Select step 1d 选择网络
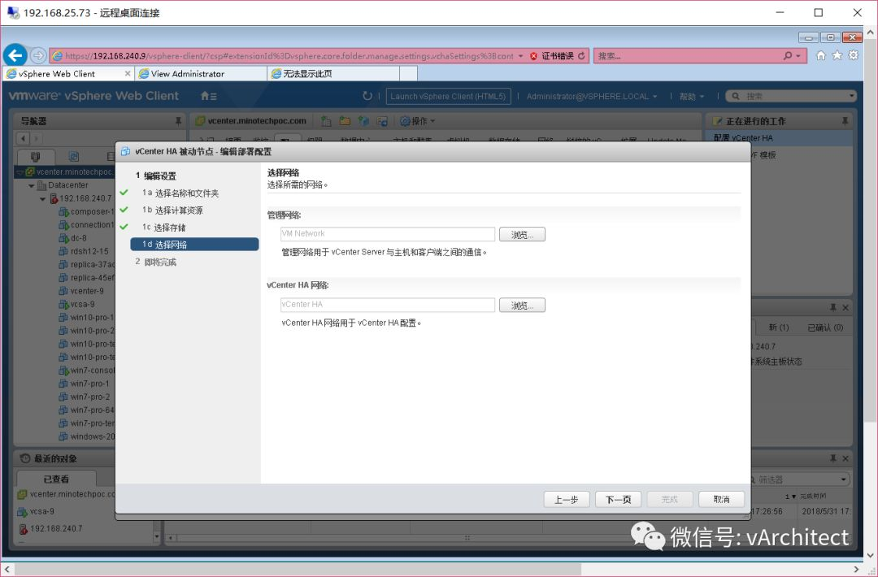The height and width of the screenshot is (577, 878). [194, 245]
